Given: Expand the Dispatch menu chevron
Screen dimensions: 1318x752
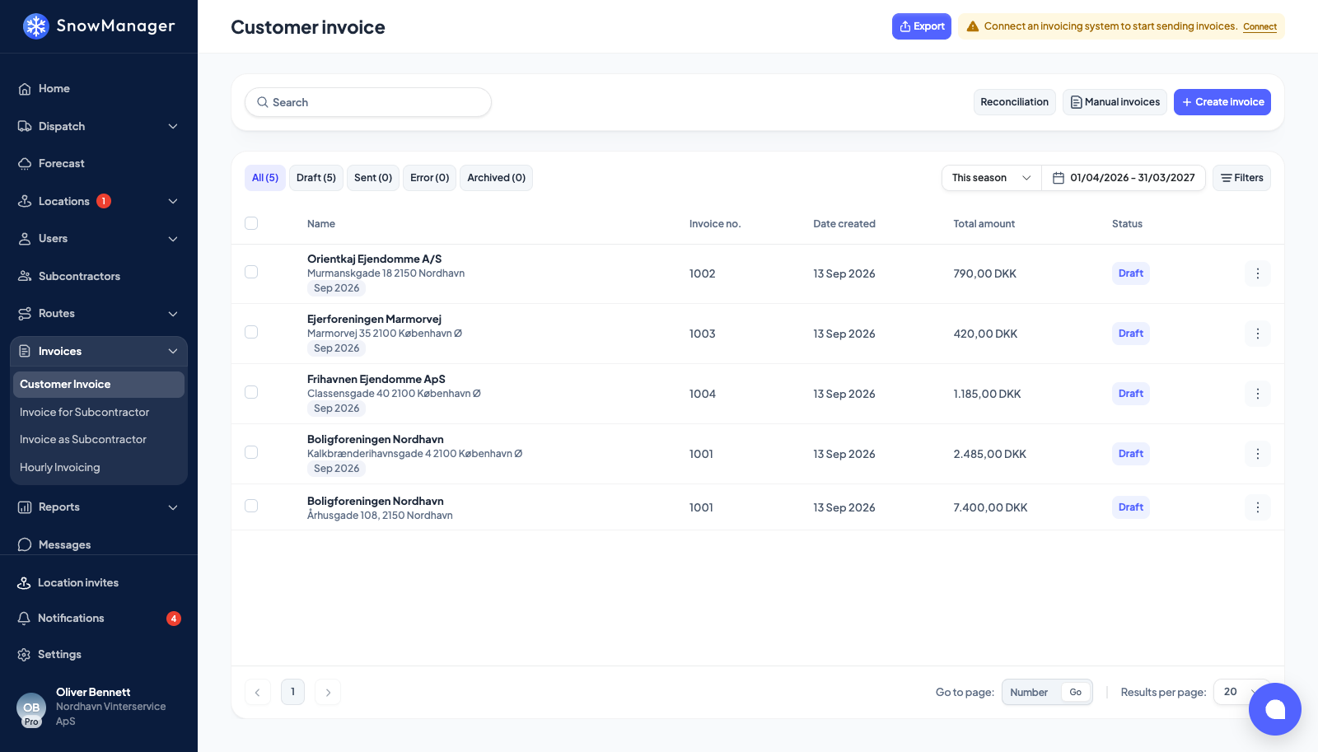Looking at the screenshot, I should (x=173, y=126).
